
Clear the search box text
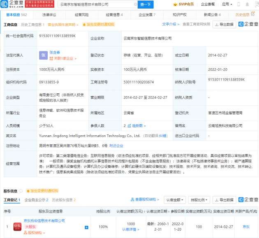135,5
